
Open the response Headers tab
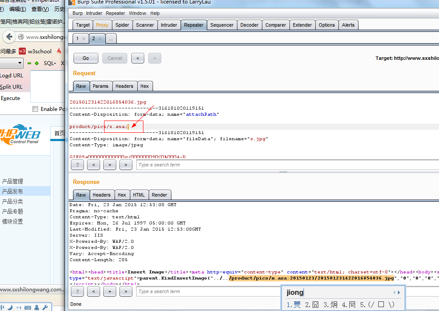click(x=101, y=195)
